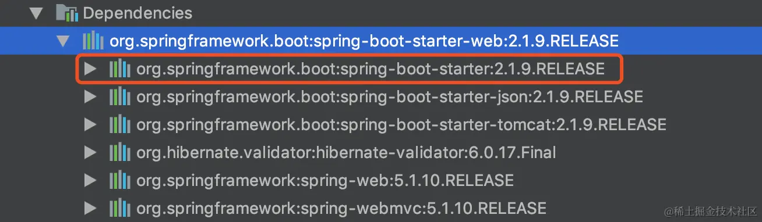Select org.springframework.boot:spring-boot-starter-json:2.1.9.RELEASE entry

[x=390, y=96]
